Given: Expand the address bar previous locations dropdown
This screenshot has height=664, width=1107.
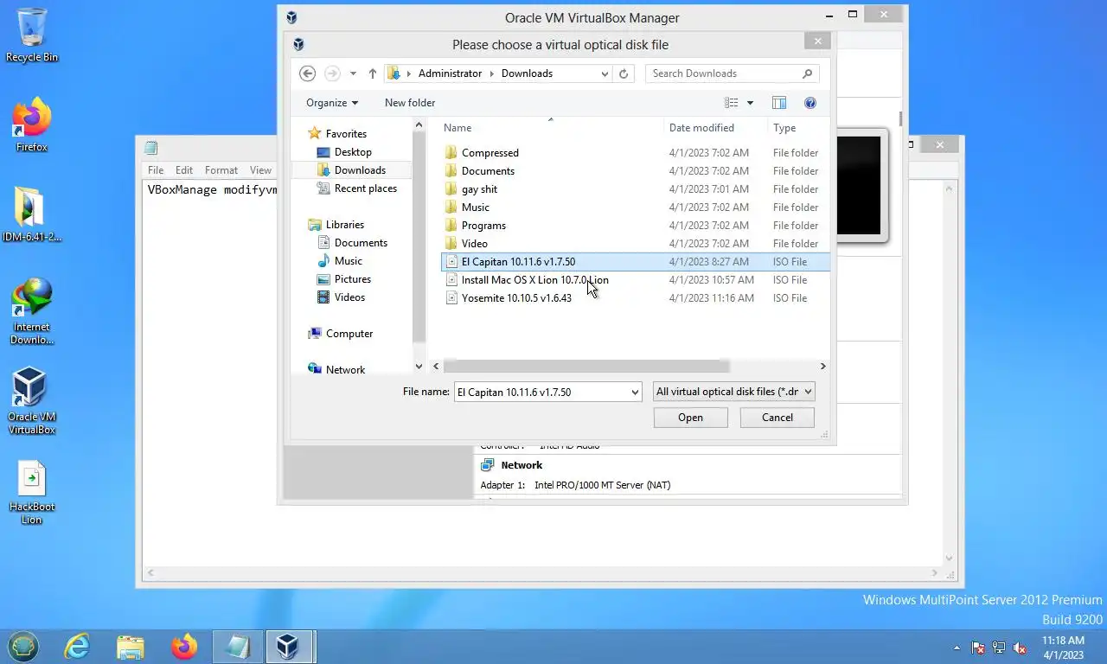Looking at the screenshot, I should coord(605,73).
